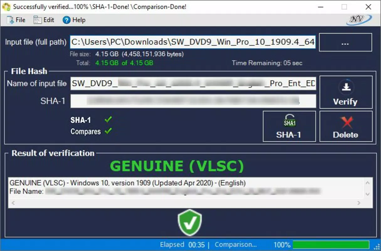Viewport: 381px width, 251px height.
Task: Click the input file full path field
Action: tap(193, 42)
